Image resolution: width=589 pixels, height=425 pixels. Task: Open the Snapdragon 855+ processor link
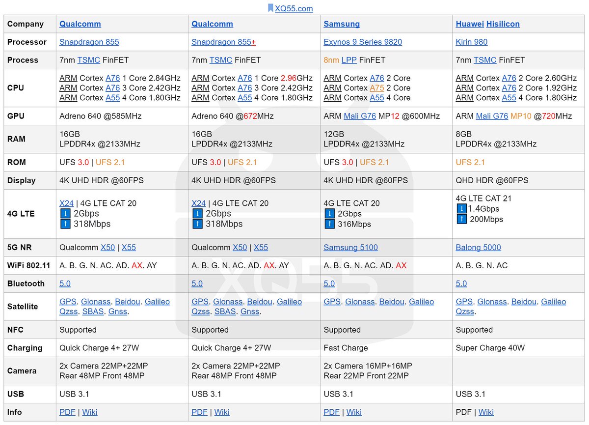click(x=224, y=42)
